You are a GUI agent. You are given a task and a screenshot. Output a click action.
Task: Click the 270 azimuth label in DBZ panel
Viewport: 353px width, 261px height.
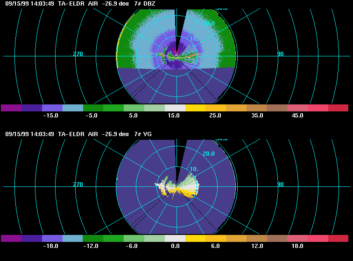[x=78, y=54]
